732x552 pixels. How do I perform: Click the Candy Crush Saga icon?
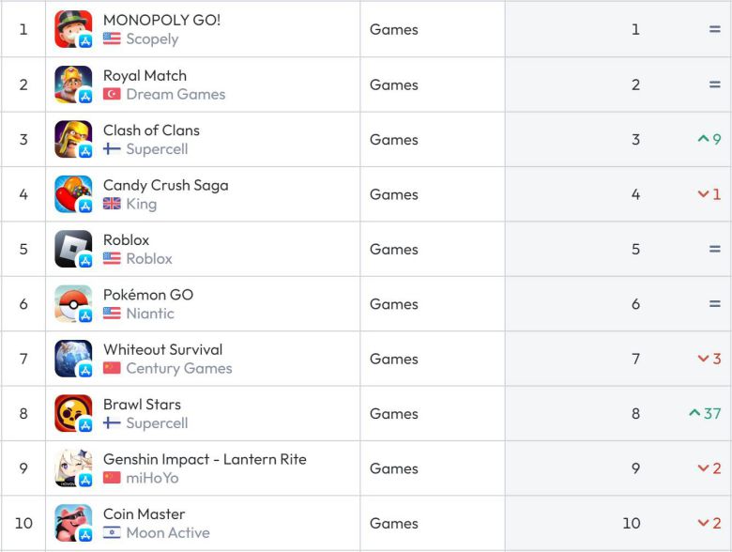coord(73,194)
